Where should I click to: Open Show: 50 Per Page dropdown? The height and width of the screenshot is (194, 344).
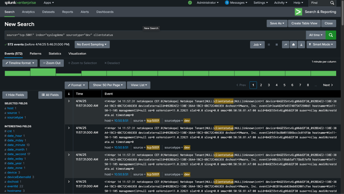(x=107, y=85)
